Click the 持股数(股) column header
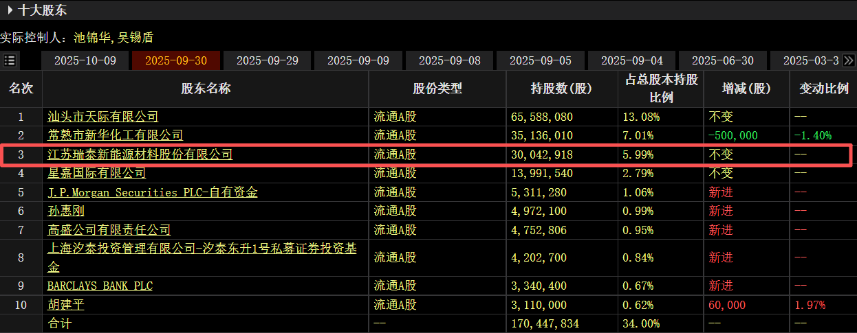Image resolution: width=857 pixels, height=333 pixels. (561, 89)
